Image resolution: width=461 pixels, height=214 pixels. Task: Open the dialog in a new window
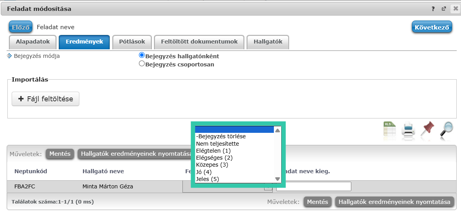(443, 9)
